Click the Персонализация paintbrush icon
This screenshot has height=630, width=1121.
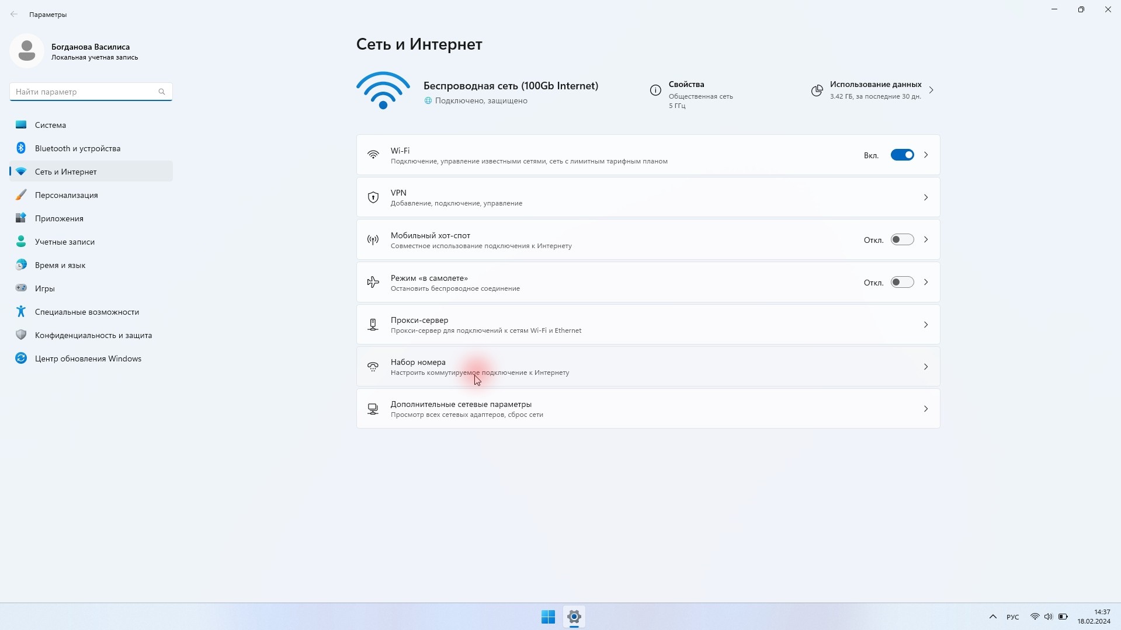(x=21, y=195)
